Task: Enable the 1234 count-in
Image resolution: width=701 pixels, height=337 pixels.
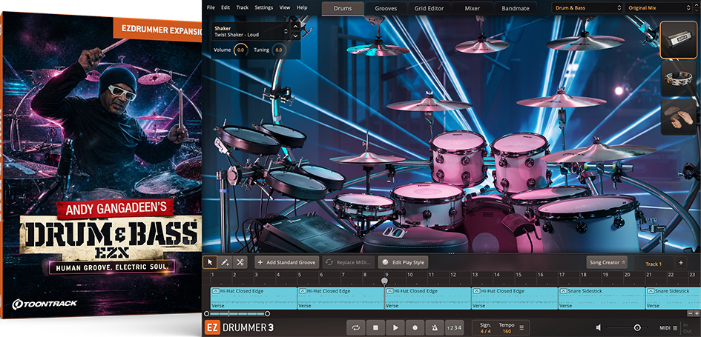Action: pos(454,327)
